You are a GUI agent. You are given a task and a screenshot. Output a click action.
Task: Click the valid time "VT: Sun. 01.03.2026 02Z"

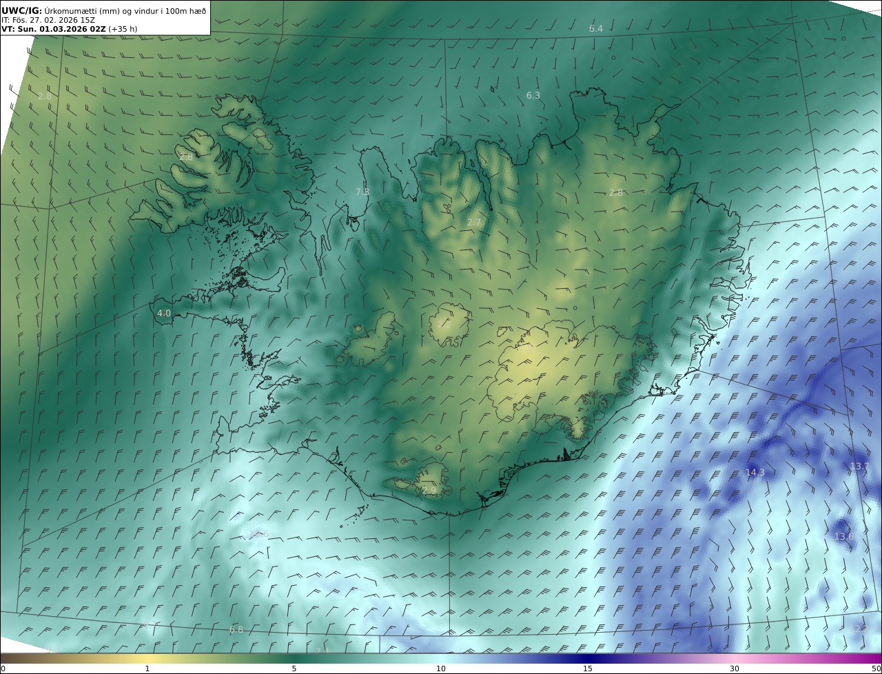pos(54,30)
